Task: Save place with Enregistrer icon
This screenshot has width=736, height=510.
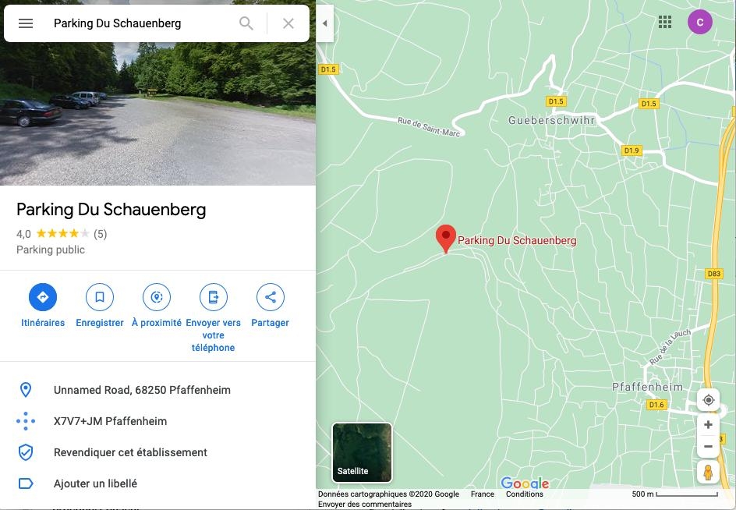Action: coord(100,297)
